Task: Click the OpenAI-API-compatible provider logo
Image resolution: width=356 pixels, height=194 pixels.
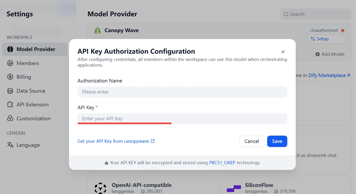Action: 100,188
